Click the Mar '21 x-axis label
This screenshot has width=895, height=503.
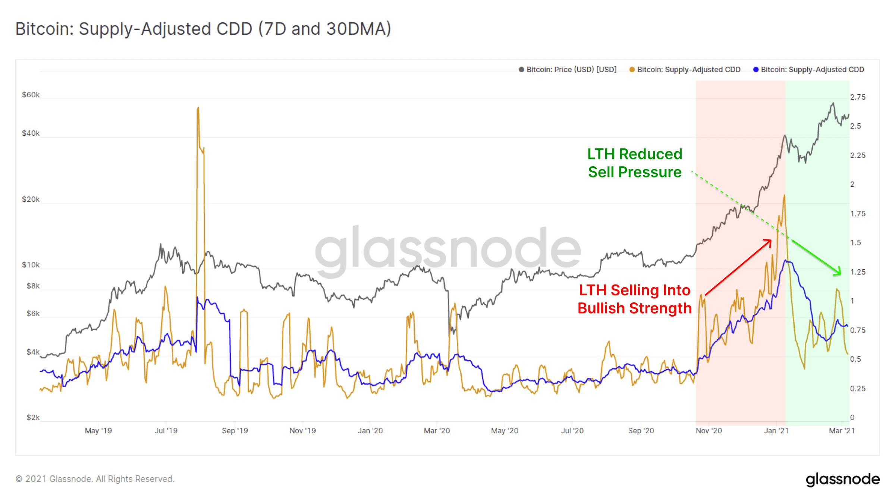842,431
